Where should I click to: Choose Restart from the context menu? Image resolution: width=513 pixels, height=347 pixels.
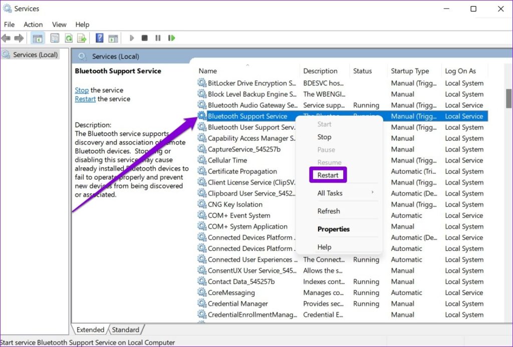tap(328, 175)
